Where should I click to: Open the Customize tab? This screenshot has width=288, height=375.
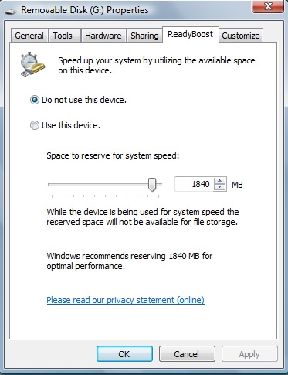(x=241, y=36)
